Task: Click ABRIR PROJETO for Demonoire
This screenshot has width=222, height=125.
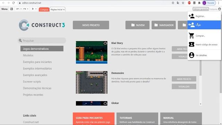Action: (184, 79)
